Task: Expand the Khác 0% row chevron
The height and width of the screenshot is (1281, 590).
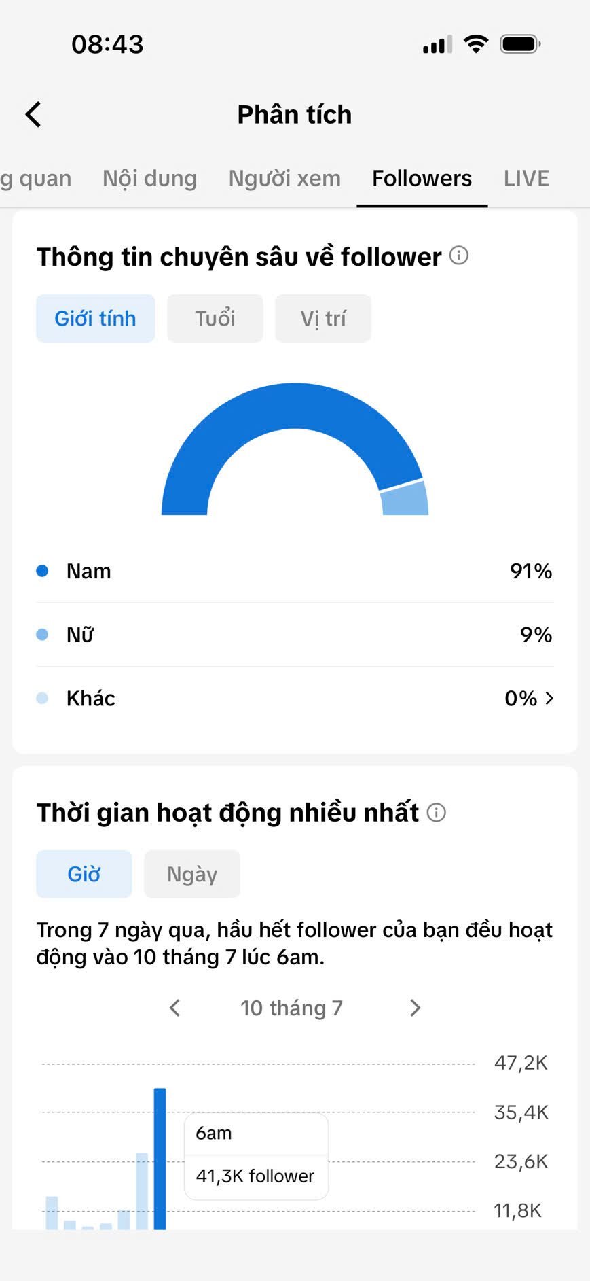Action: 549,698
